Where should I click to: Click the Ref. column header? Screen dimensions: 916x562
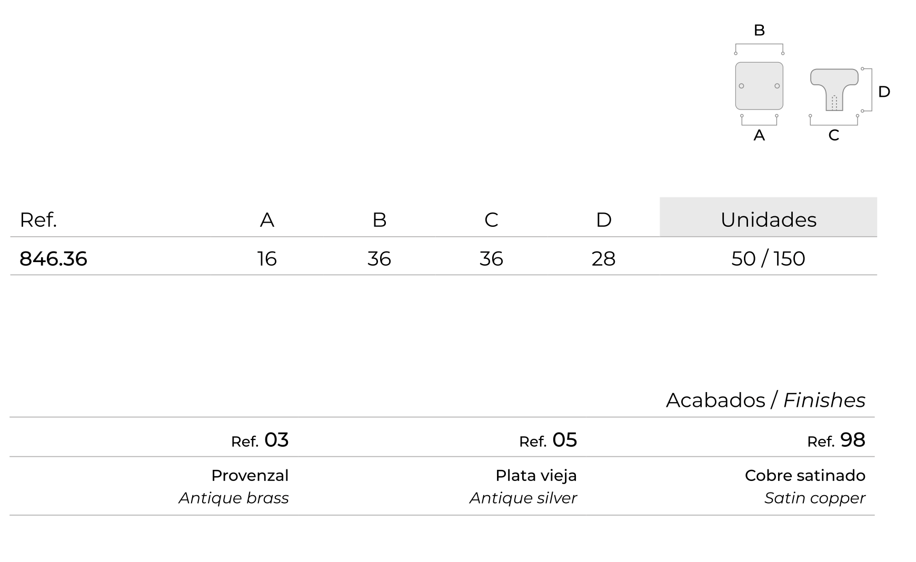[x=38, y=219]
